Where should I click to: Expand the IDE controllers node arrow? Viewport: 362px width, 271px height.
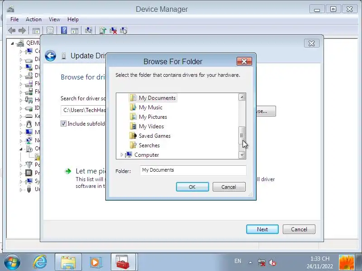coord(21,108)
